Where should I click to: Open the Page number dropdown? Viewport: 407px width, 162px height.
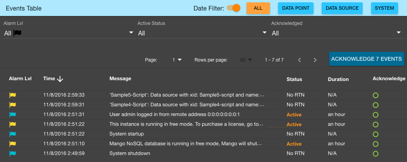point(177,60)
